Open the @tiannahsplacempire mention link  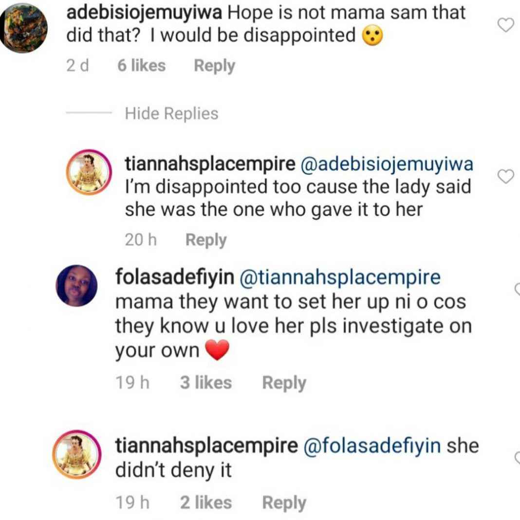coord(340,278)
